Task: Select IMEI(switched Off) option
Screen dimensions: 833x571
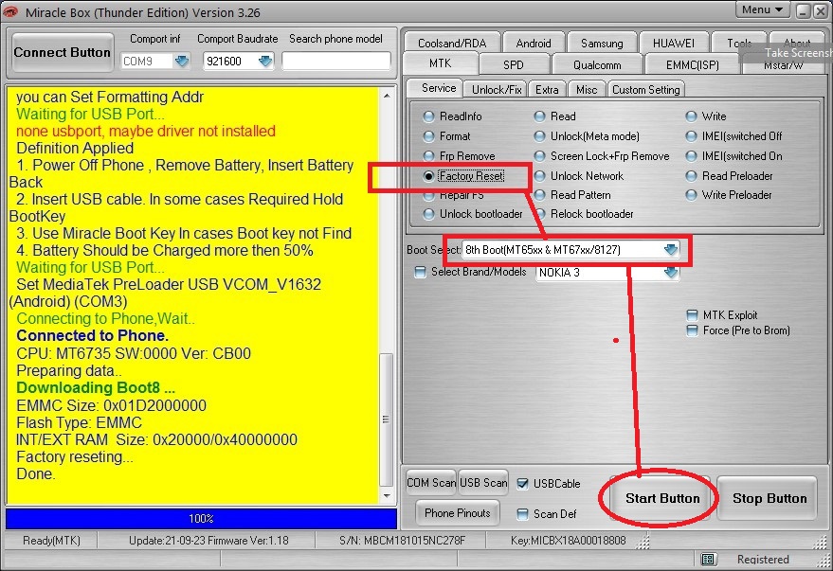Action: [x=691, y=136]
